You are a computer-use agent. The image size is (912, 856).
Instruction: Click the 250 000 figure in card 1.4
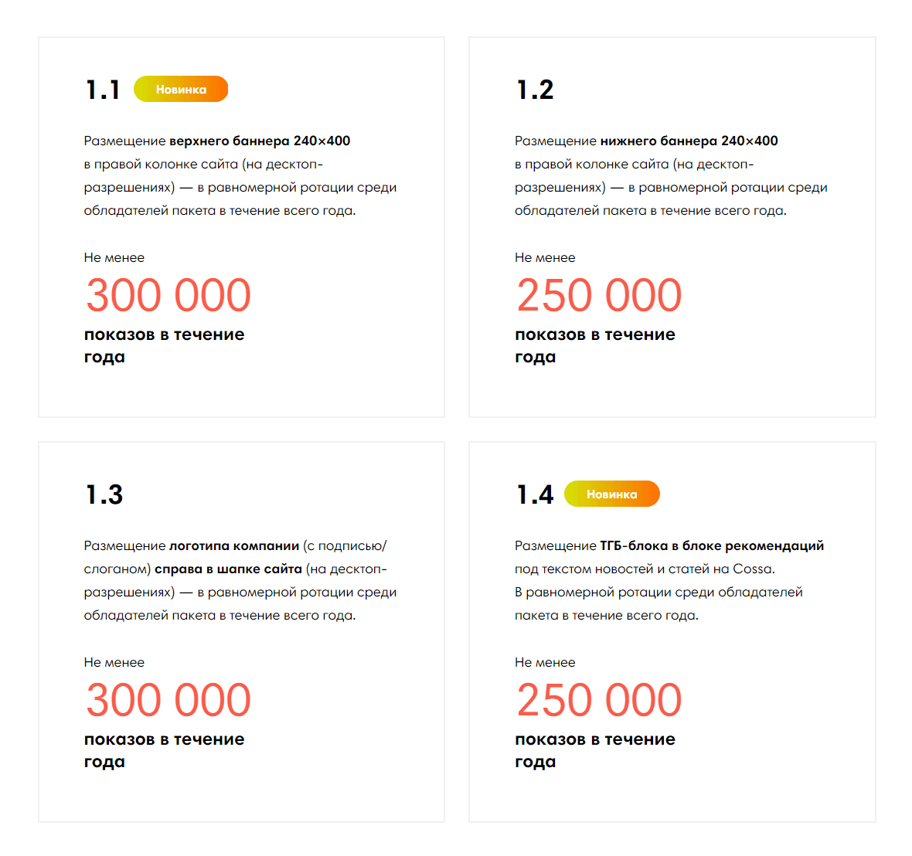coord(599,700)
